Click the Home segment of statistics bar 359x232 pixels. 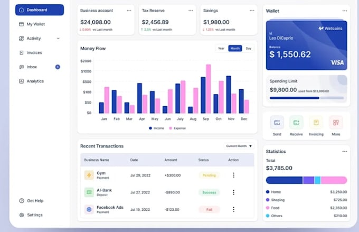pyautogui.click(x=284, y=180)
